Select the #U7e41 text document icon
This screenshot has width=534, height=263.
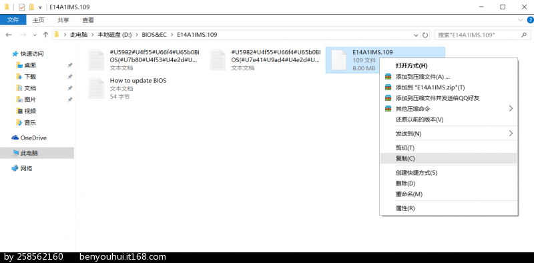tap(218, 60)
